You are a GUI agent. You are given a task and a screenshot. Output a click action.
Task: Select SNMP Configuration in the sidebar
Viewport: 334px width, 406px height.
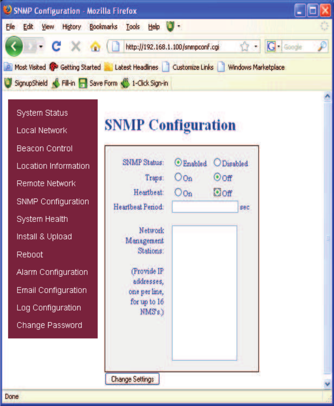[x=53, y=201]
